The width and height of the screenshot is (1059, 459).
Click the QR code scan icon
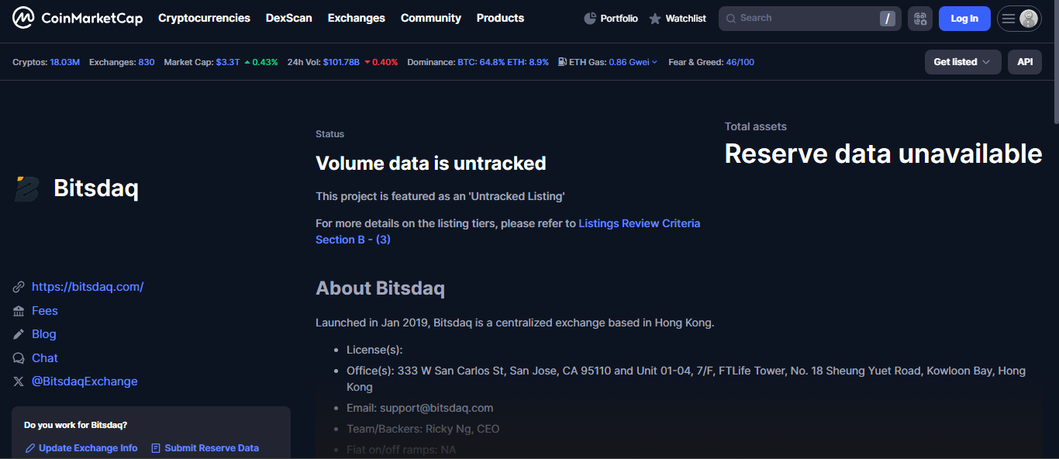coord(920,19)
